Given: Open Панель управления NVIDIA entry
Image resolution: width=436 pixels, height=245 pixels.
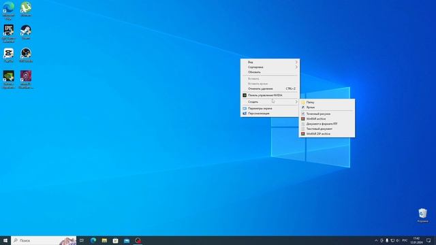Looking at the screenshot, I should click(270, 95).
